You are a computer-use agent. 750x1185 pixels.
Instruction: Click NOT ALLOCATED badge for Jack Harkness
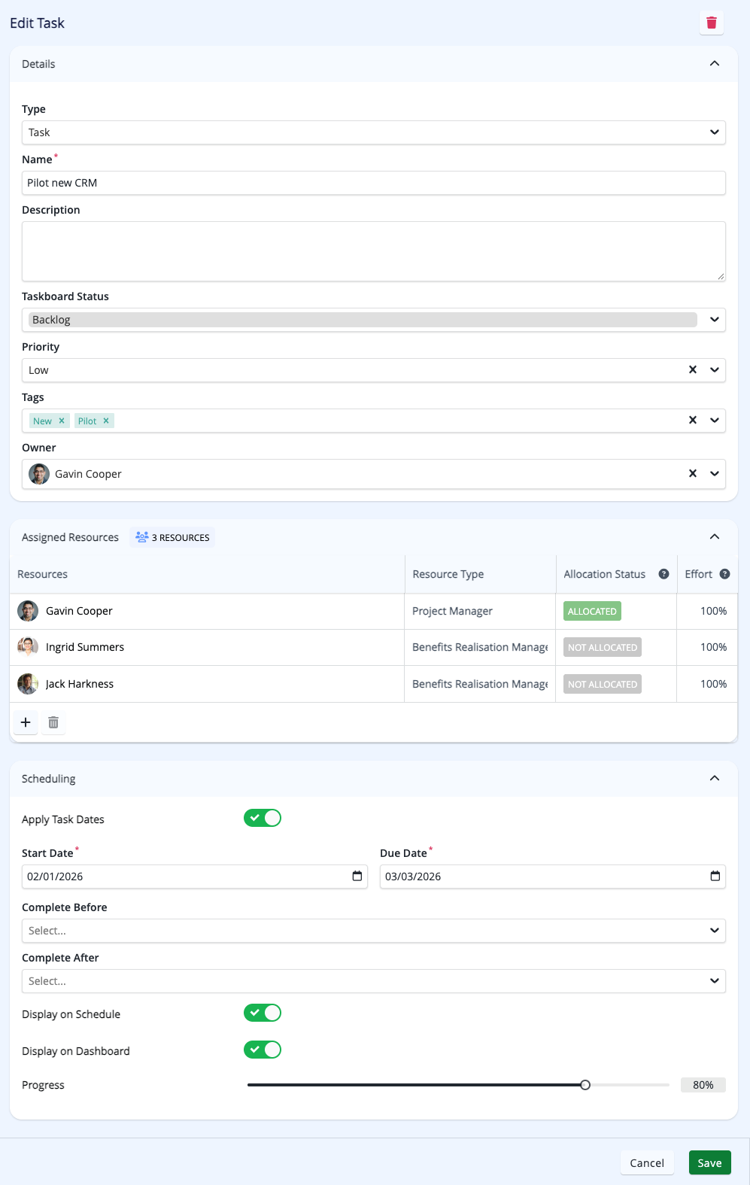(x=603, y=684)
